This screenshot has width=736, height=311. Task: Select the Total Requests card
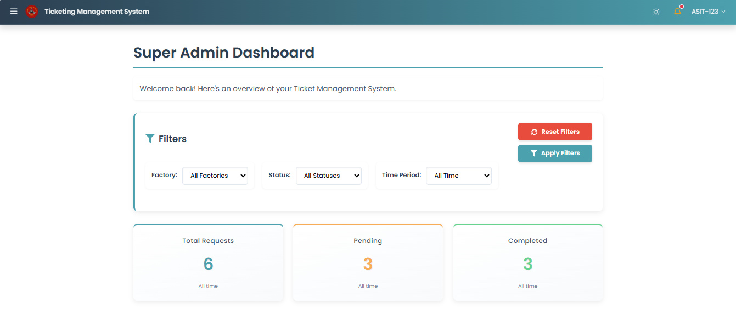click(208, 262)
